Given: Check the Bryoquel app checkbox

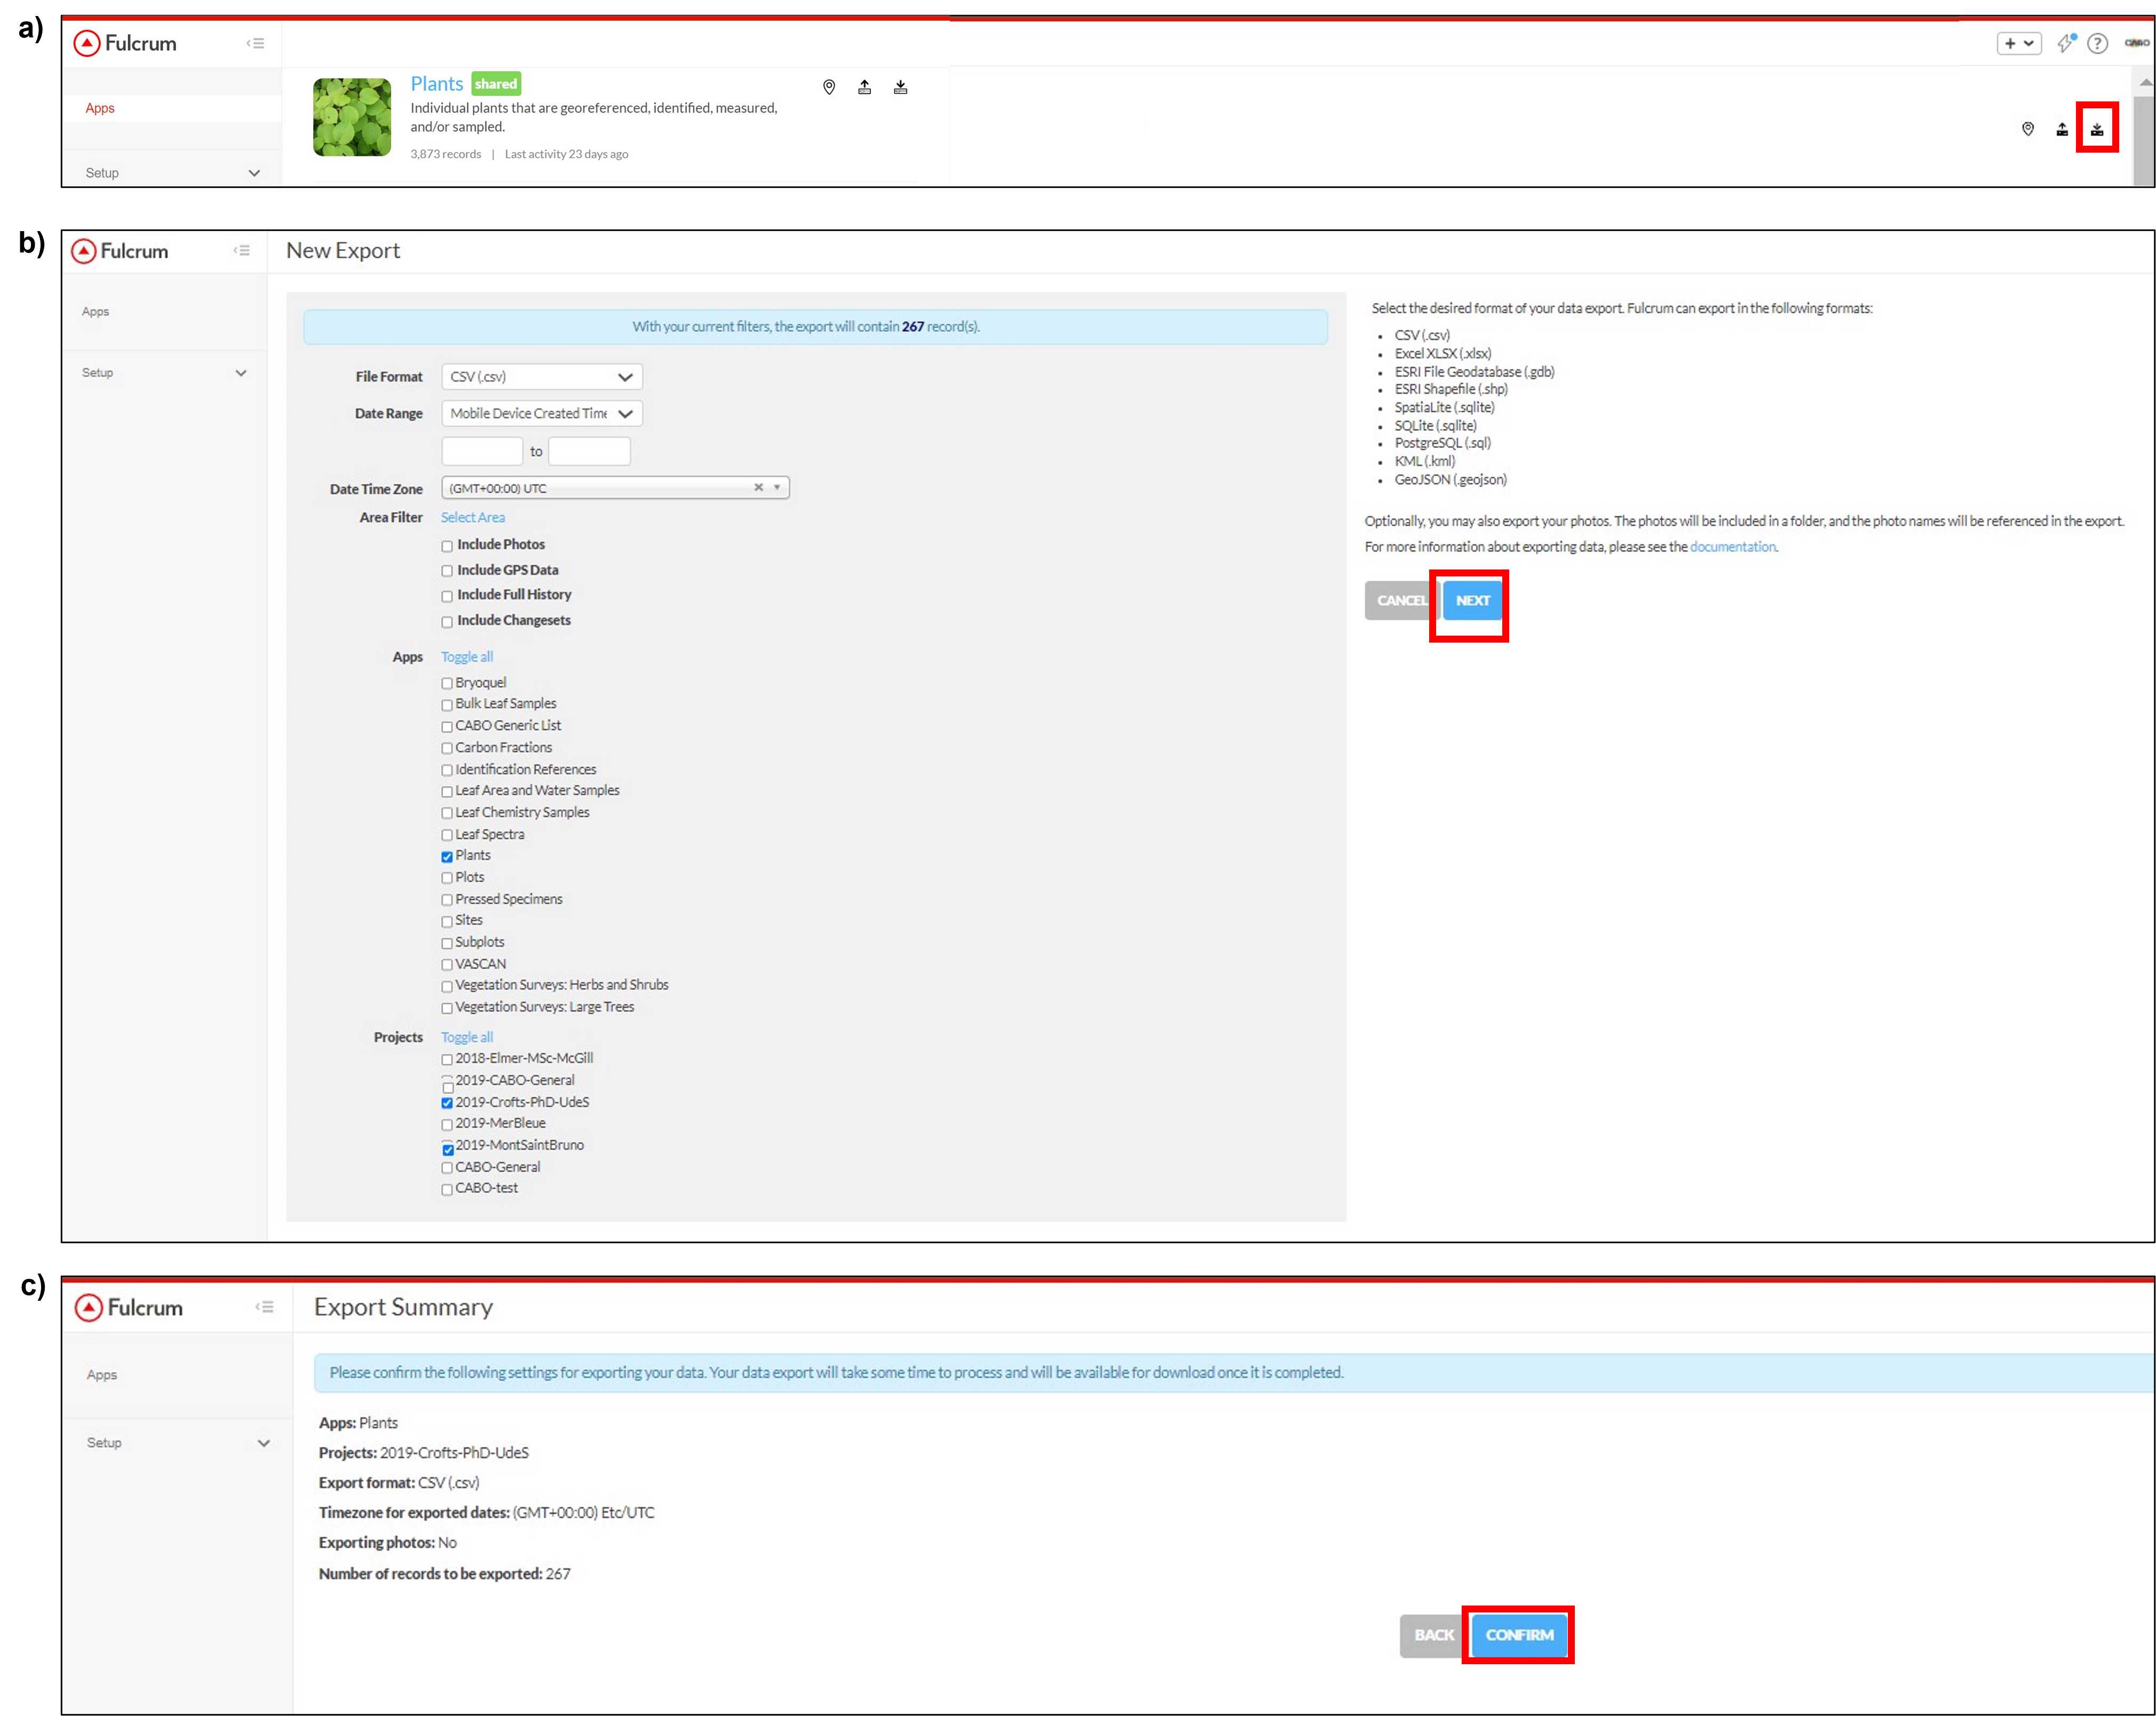Looking at the screenshot, I should pos(447,683).
